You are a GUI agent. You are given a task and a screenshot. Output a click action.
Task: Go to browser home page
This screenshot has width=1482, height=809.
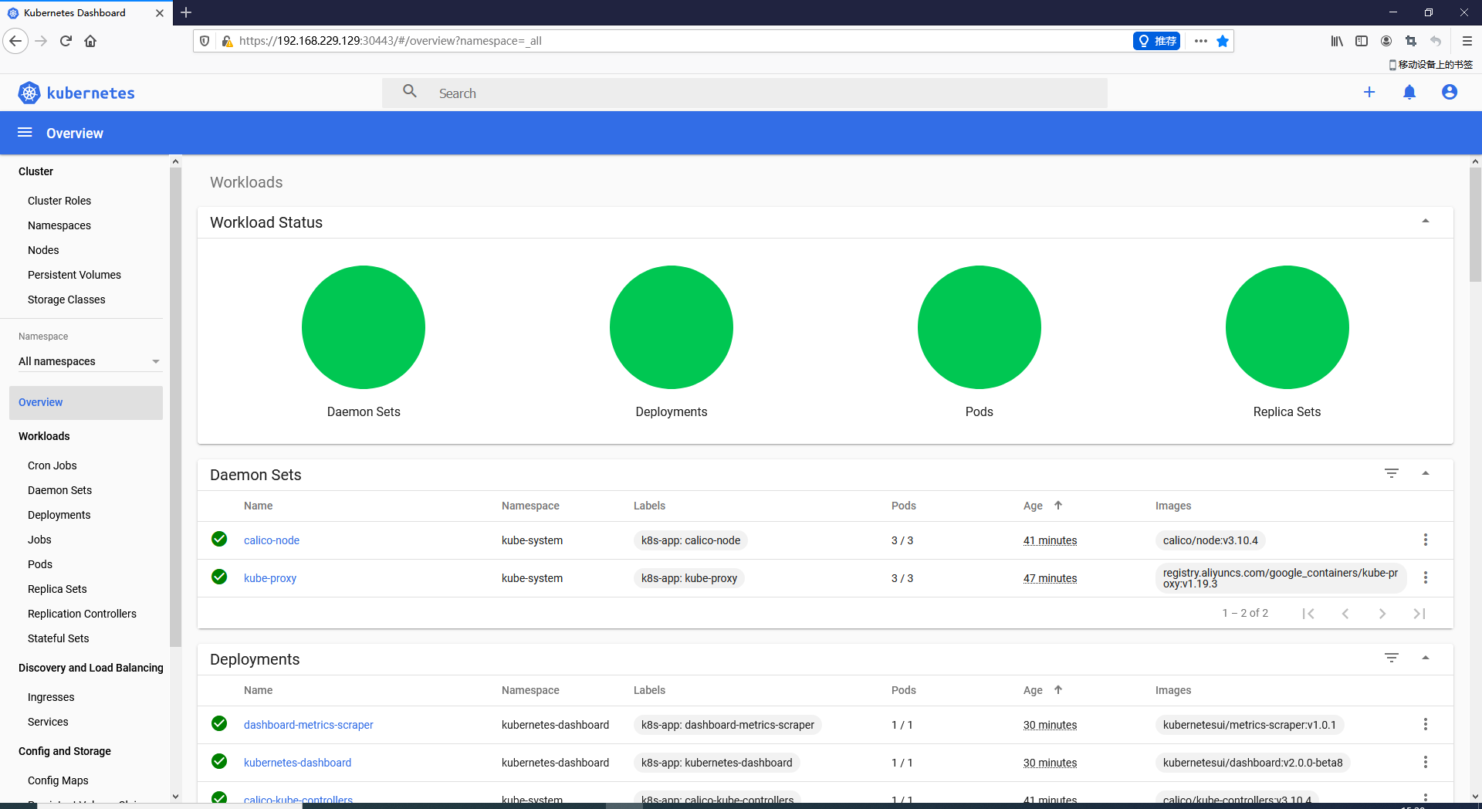(x=90, y=41)
